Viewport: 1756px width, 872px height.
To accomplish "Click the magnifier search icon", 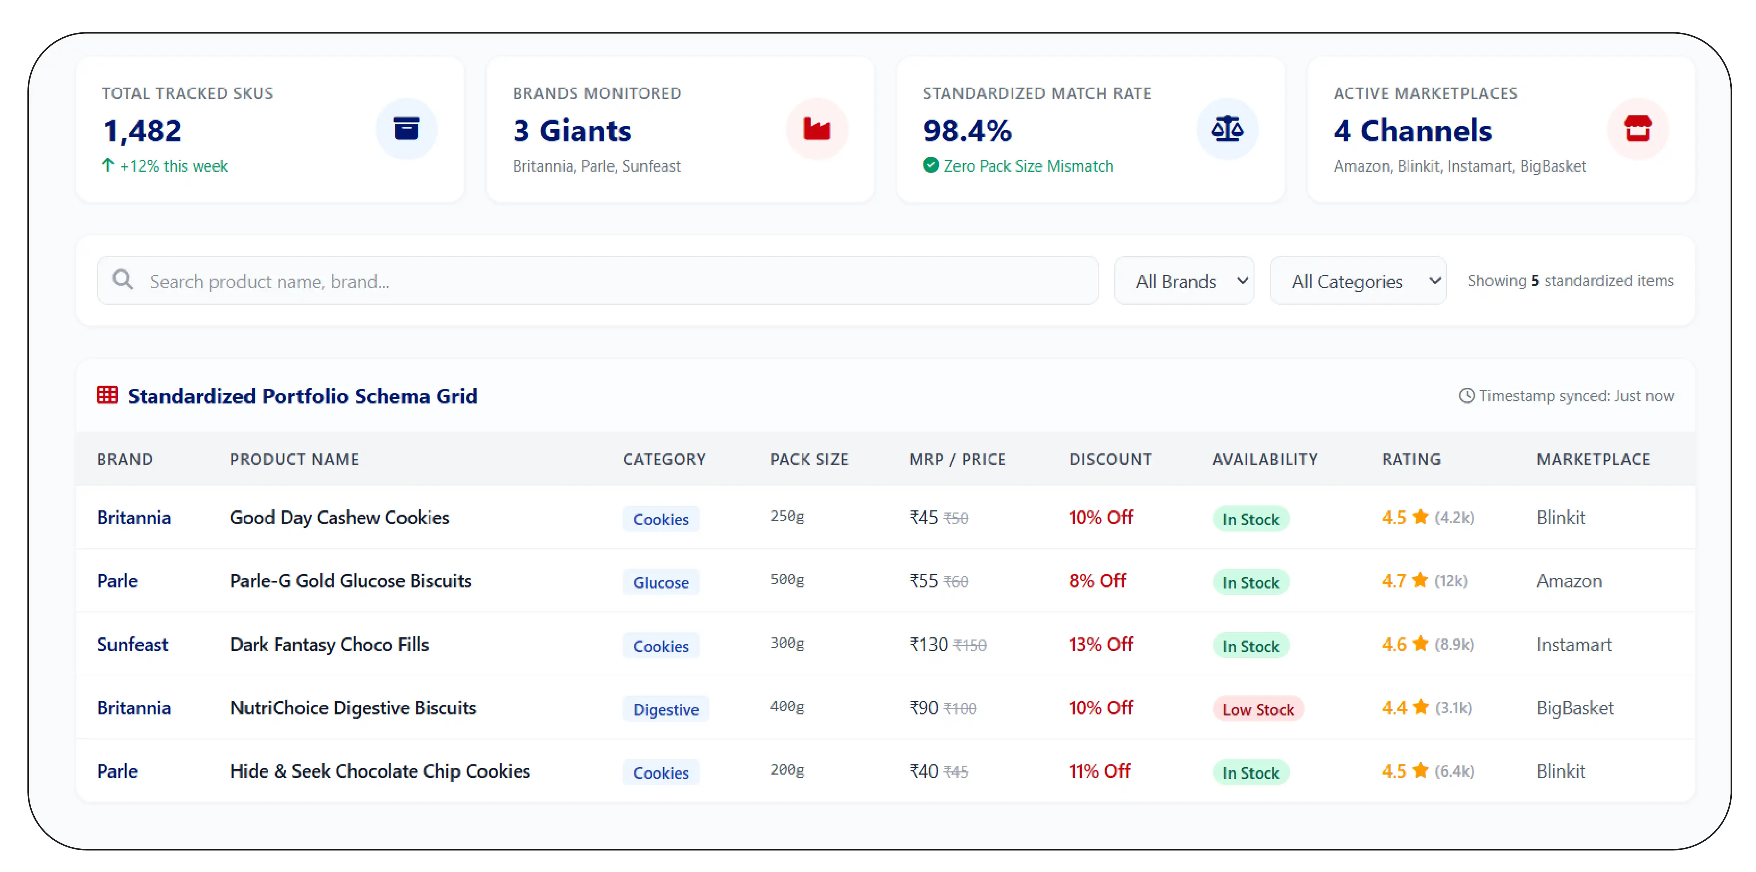I will pyautogui.click(x=123, y=280).
